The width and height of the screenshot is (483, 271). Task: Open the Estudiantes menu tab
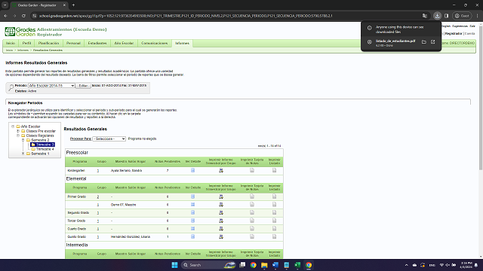click(x=97, y=44)
